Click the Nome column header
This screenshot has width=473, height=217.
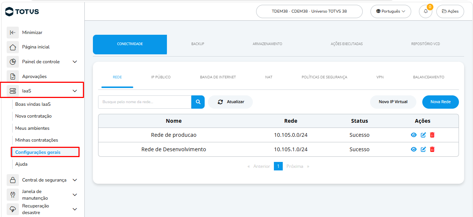pyautogui.click(x=174, y=121)
